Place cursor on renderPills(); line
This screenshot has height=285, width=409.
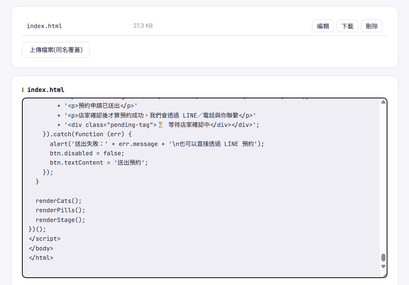click(61, 210)
